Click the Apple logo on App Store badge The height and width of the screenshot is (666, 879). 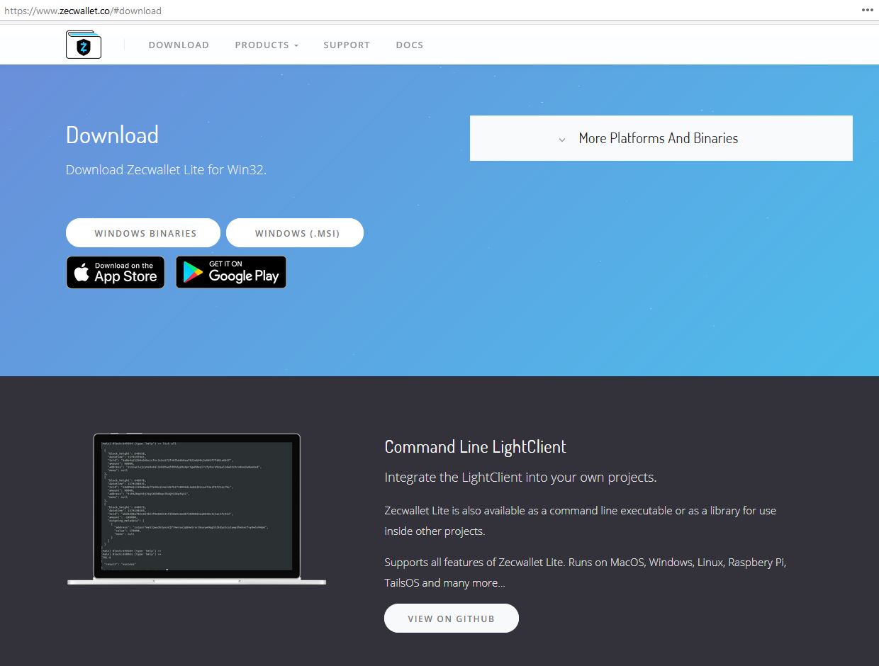tap(82, 273)
